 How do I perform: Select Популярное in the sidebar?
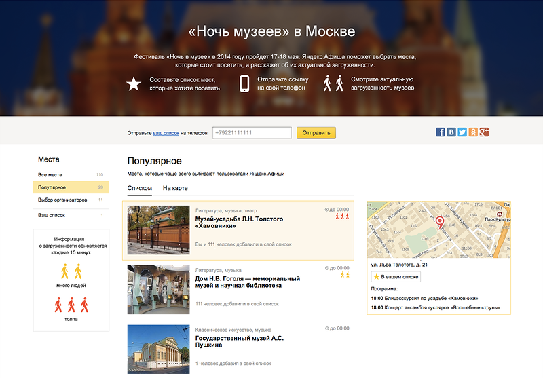[x=71, y=187]
